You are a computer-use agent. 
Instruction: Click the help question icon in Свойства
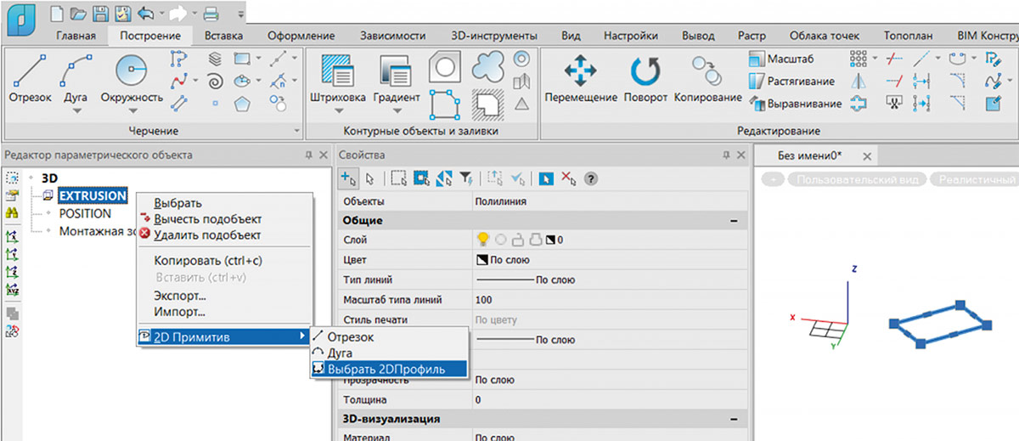click(x=592, y=178)
